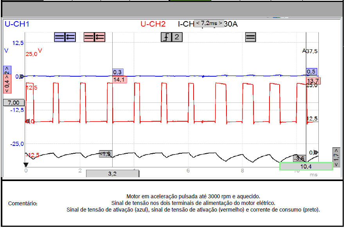This screenshot has height=228, width=345.
Task: Click the gray current value label -3,6
Action: [x=299, y=158]
